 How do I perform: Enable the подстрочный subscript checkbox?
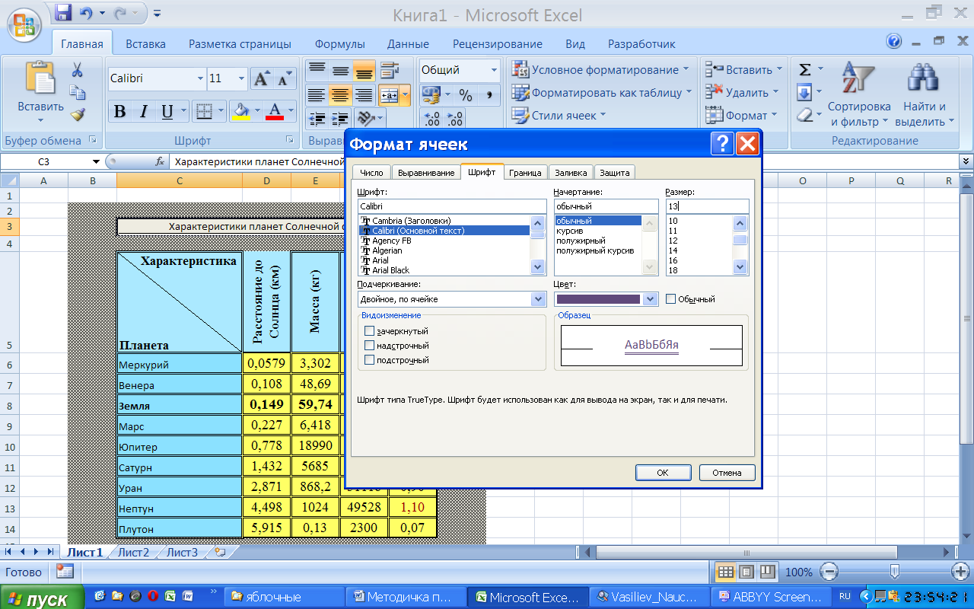(x=370, y=360)
